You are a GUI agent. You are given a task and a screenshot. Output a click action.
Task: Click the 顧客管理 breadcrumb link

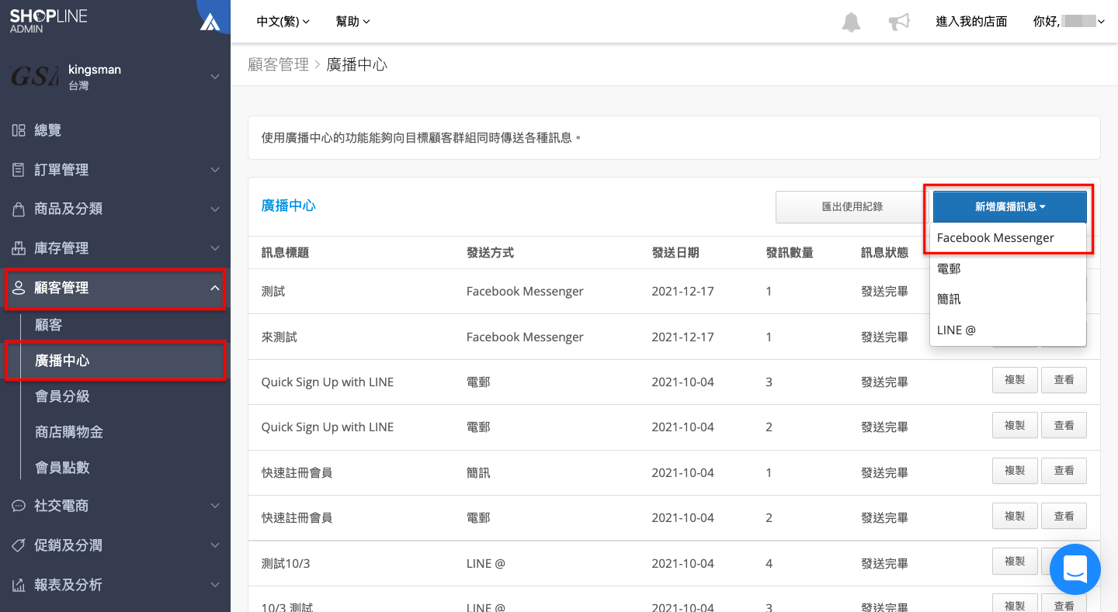[x=279, y=64]
